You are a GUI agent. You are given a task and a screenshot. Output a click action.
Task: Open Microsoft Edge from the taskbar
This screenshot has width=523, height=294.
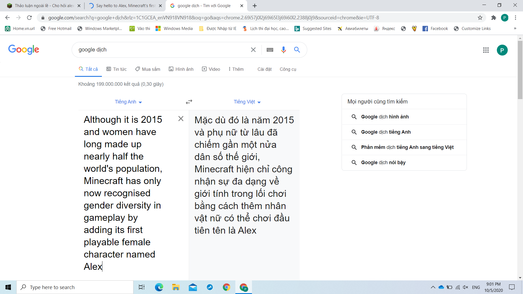click(x=159, y=287)
